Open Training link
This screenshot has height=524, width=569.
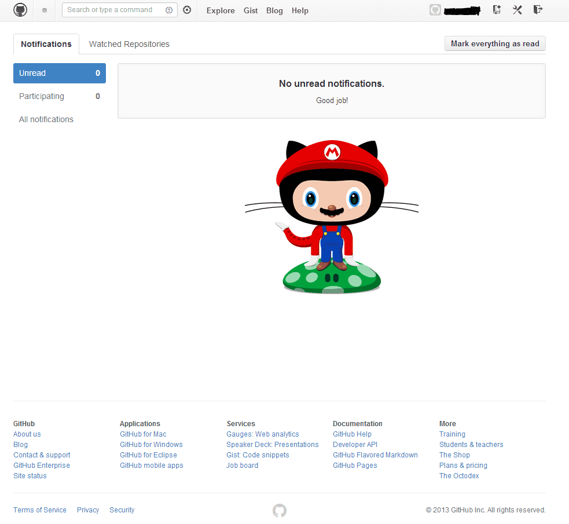tap(452, 434)
